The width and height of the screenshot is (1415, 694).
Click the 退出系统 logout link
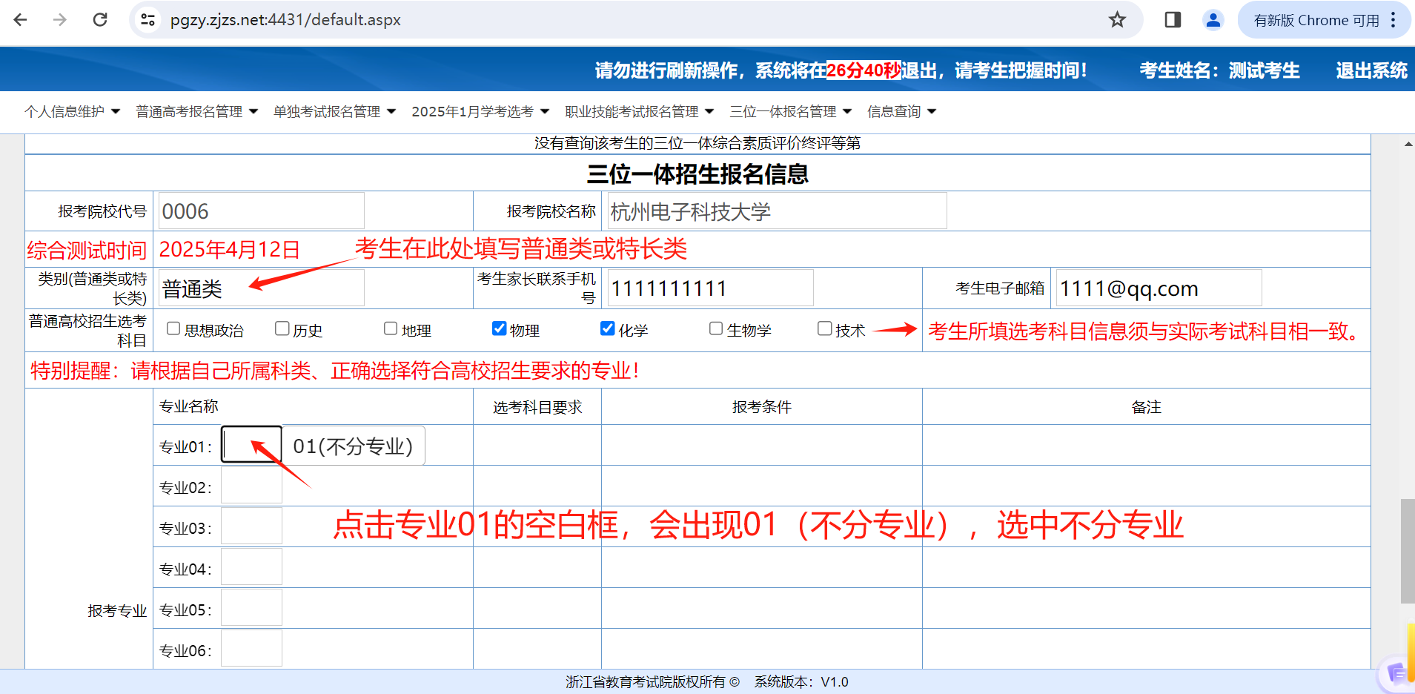click(1371, 70)
